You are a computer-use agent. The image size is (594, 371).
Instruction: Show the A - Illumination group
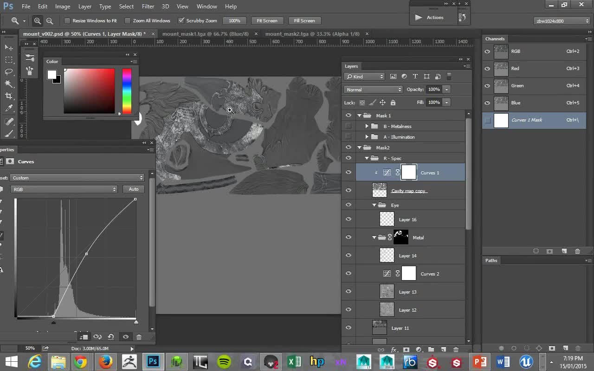tap(349, 137)
